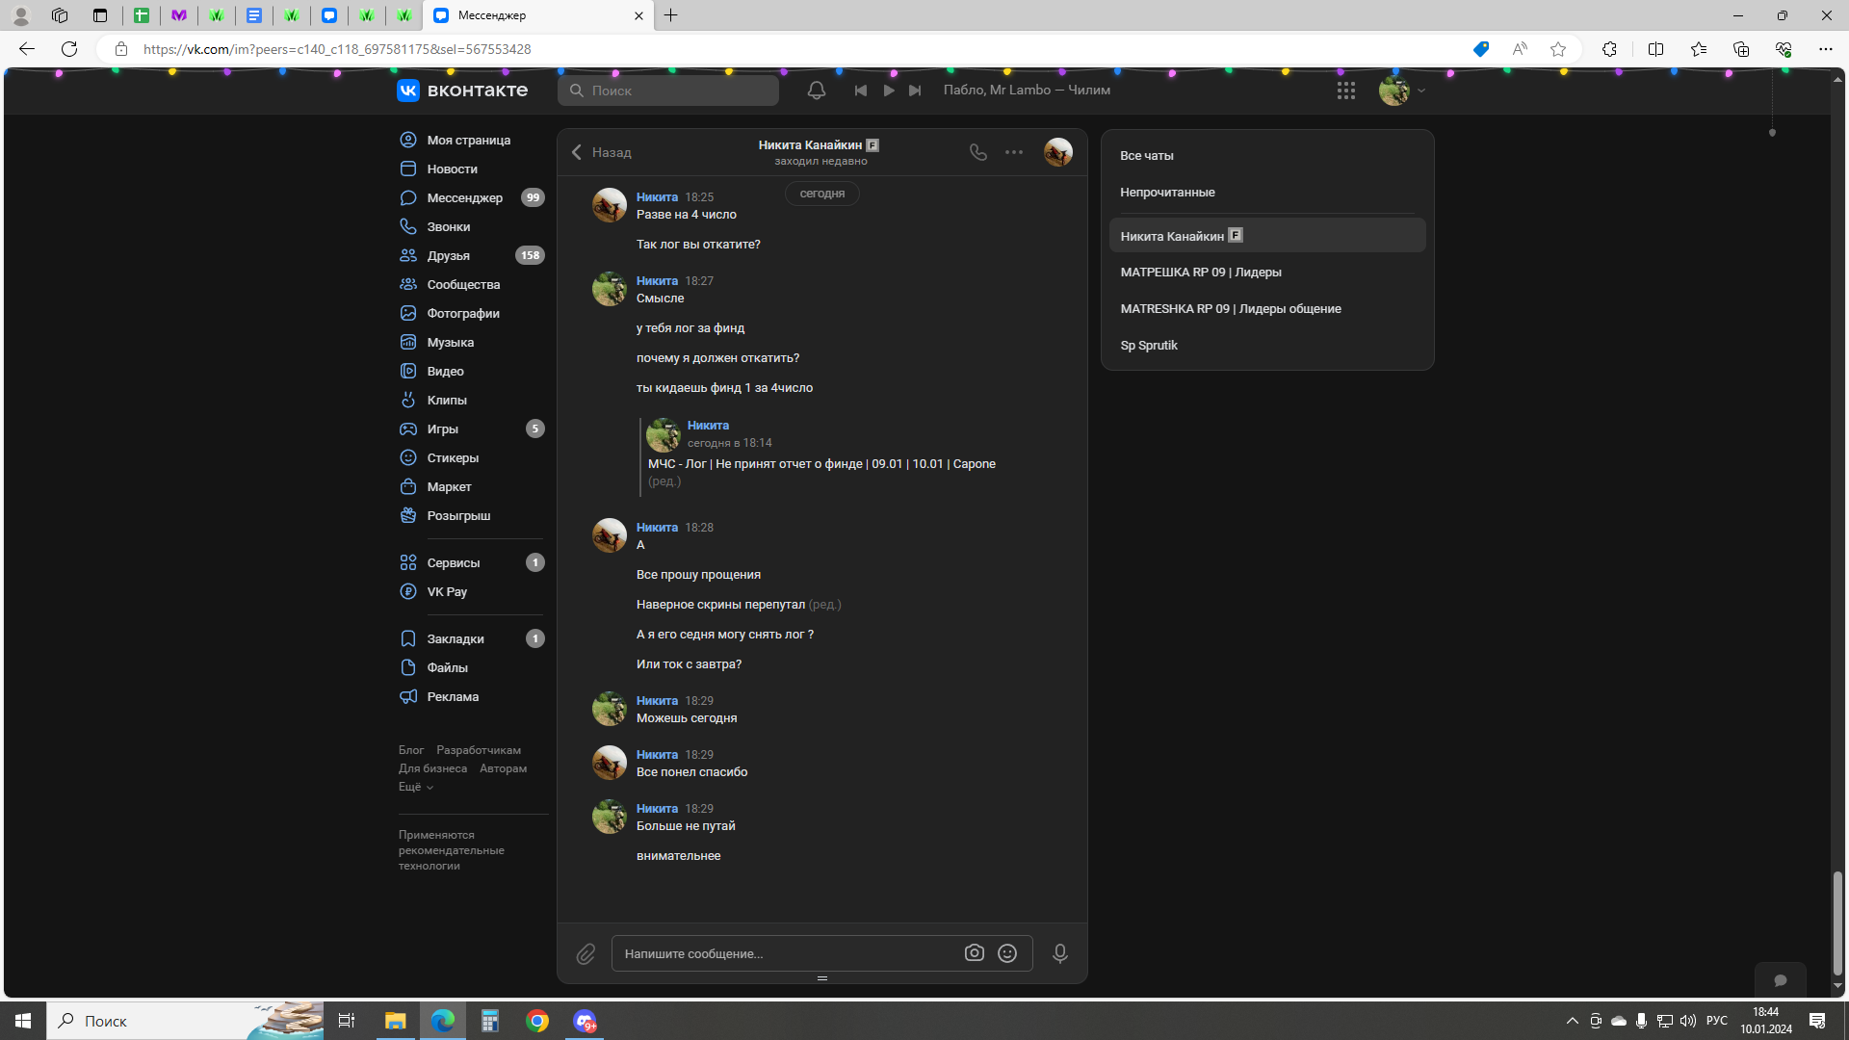
Task: Expand the profile avatar menu
Action: click(x=1401, y=90)
